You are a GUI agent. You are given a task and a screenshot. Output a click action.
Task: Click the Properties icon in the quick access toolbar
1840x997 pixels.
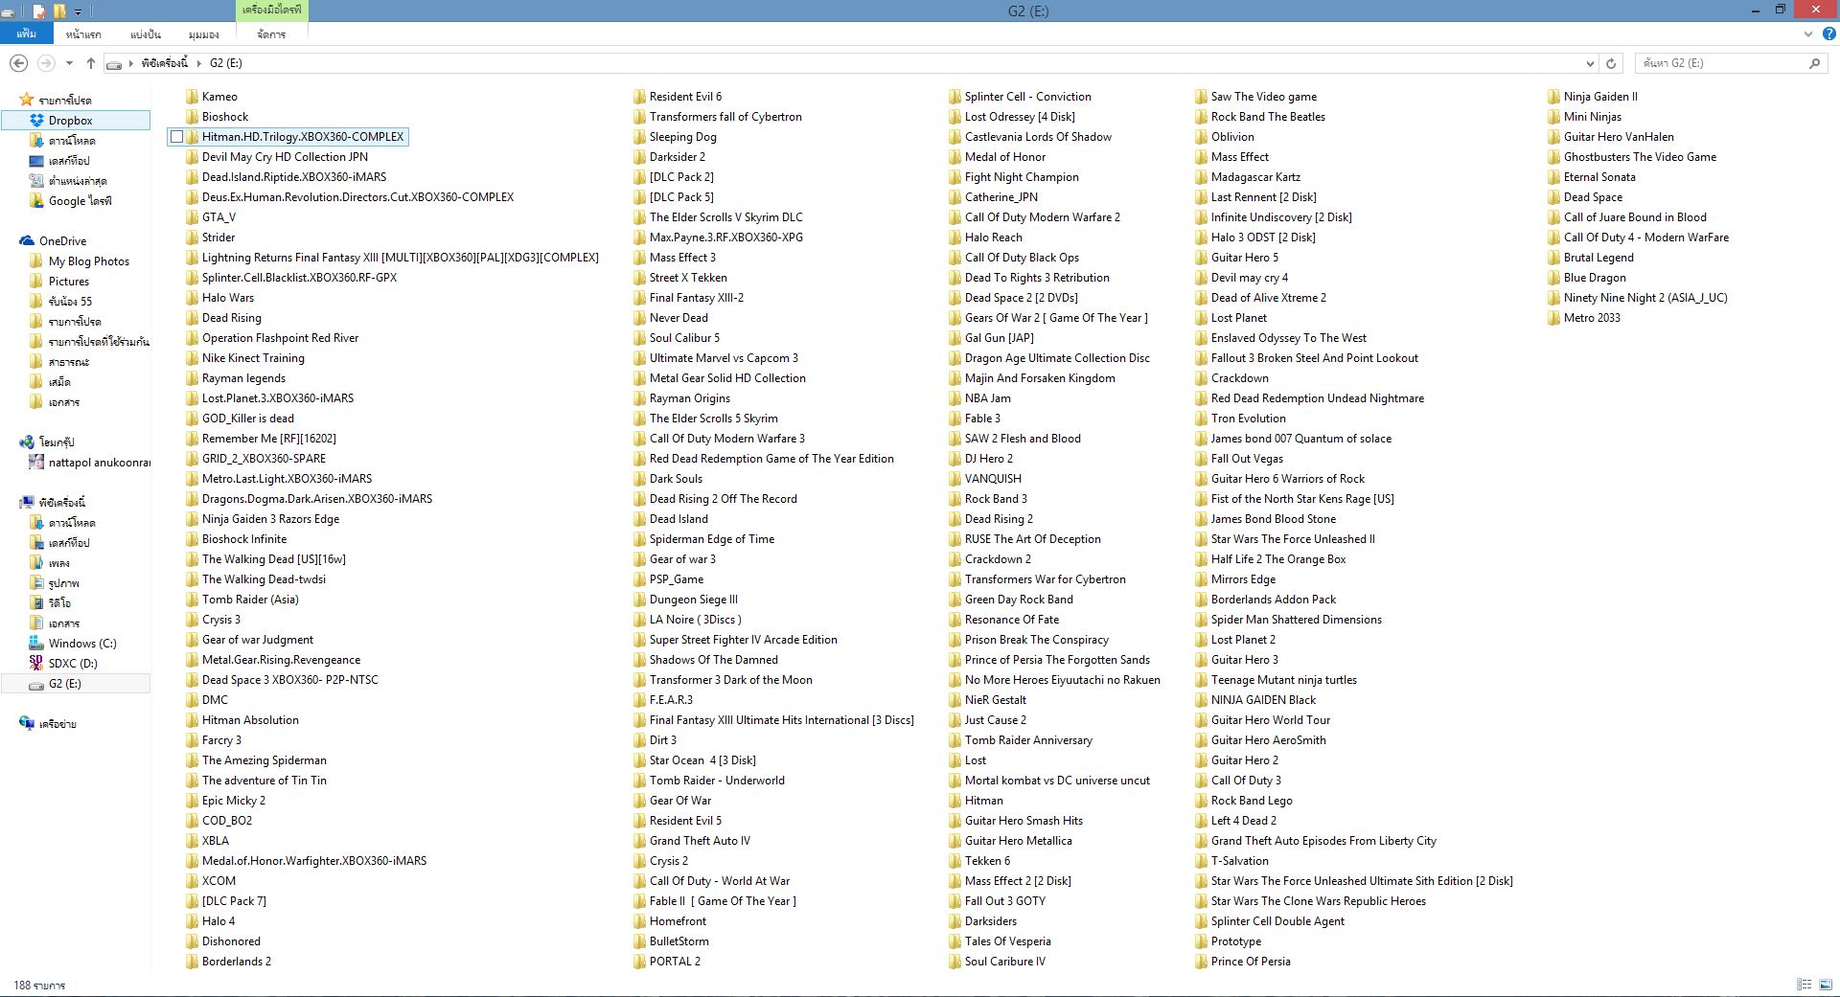click(39, 11)
